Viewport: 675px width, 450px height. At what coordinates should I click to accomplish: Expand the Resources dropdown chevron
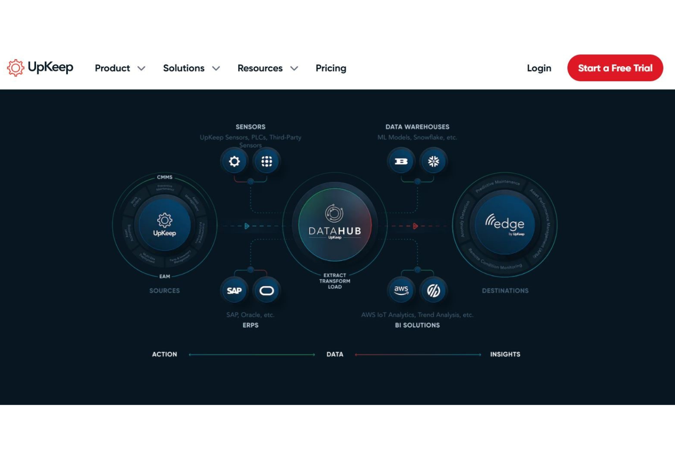coord(294,68)
